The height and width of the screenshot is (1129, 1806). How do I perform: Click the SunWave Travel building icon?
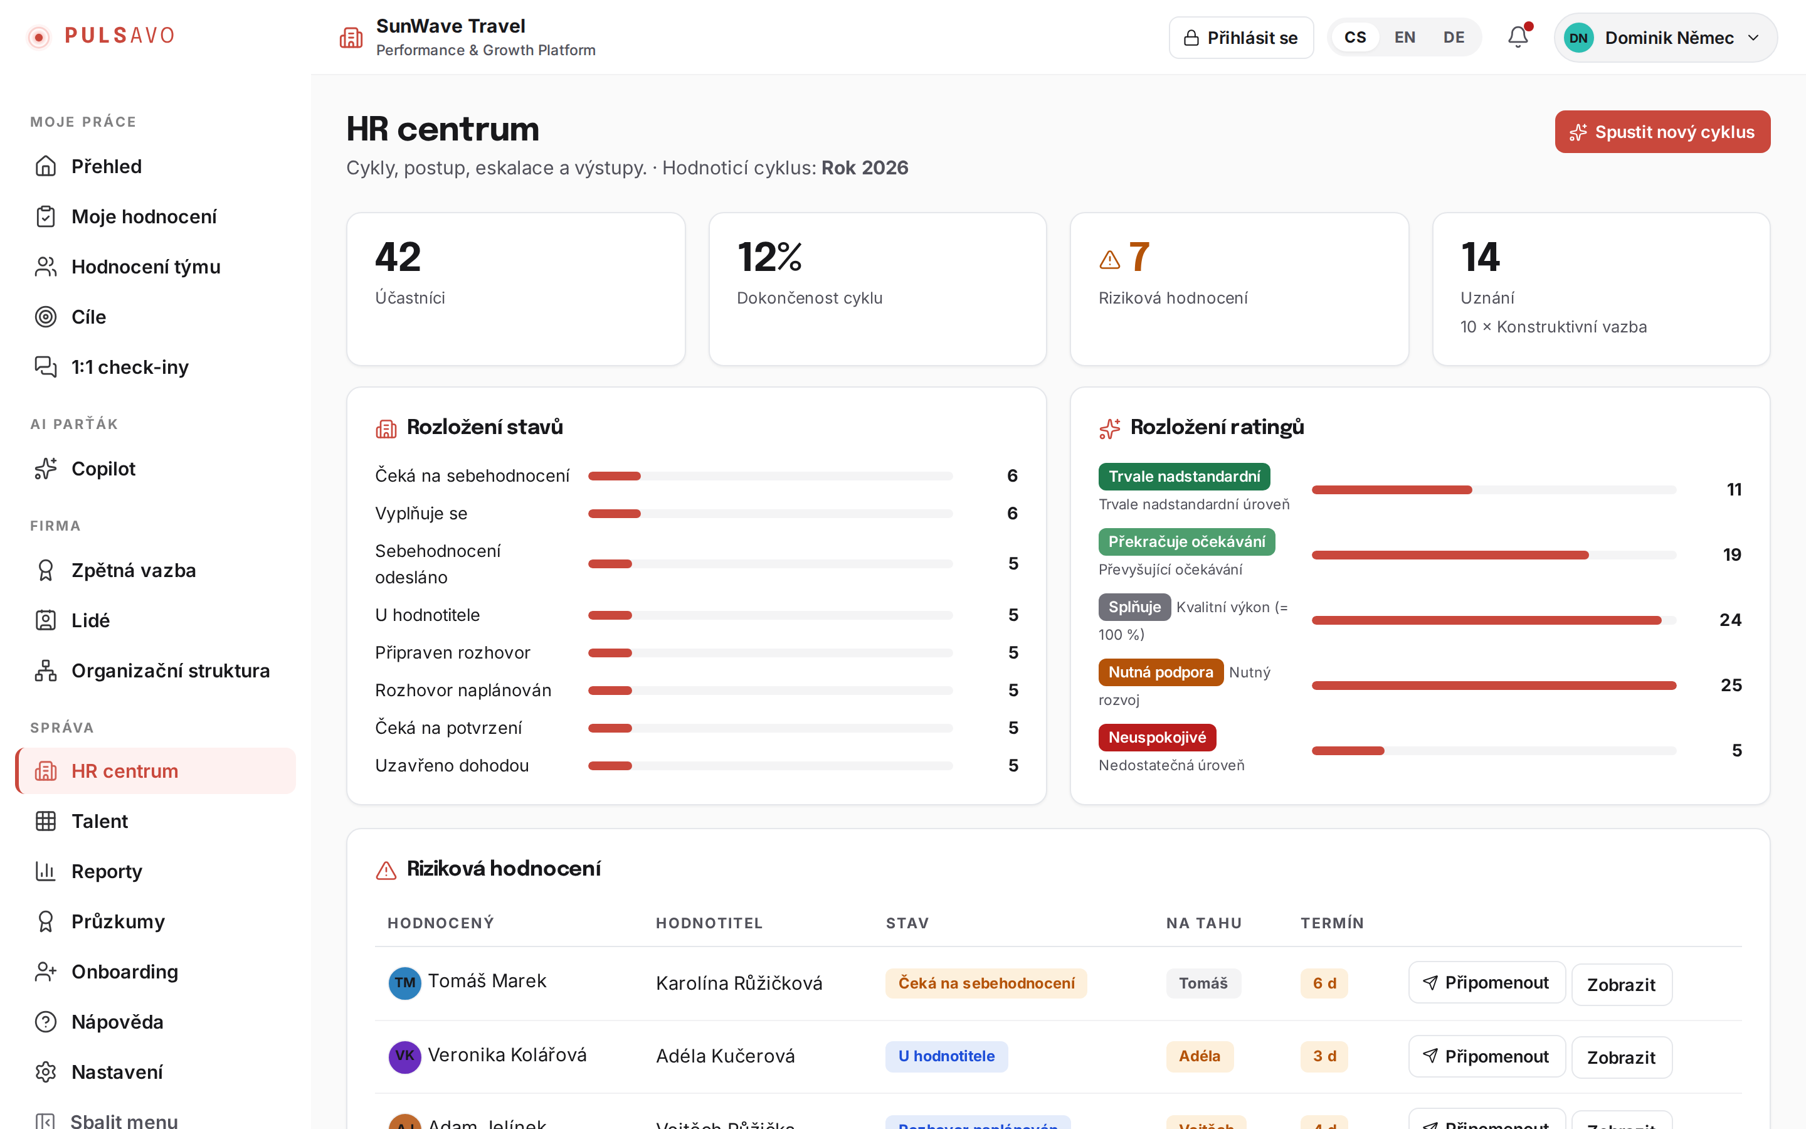click(x=351, y=38)
